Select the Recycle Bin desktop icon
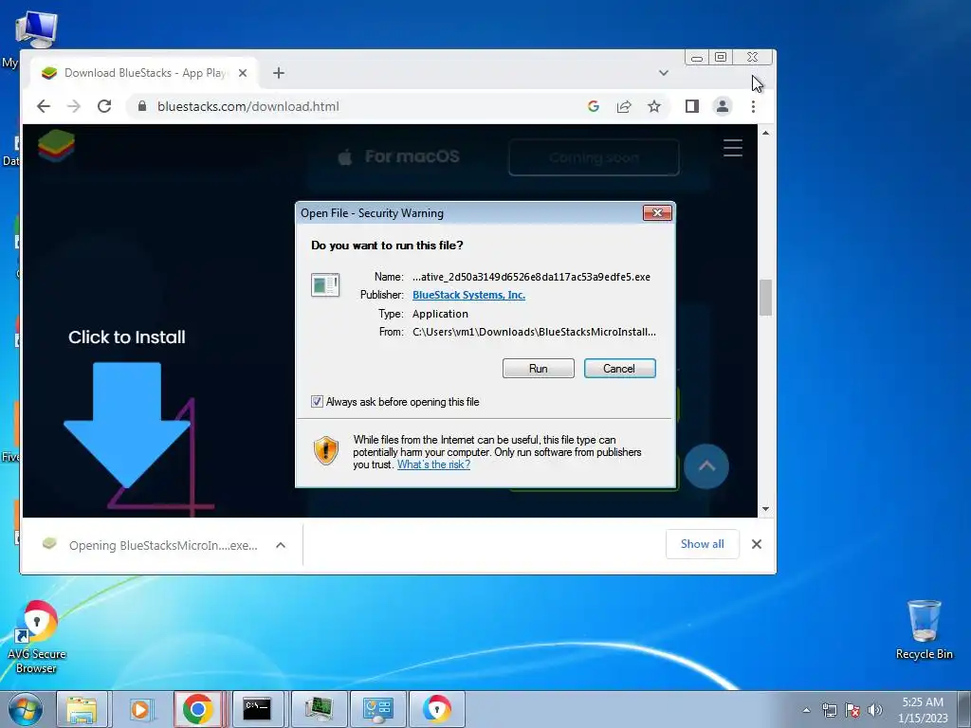971x728 pixels. (924, 630)
